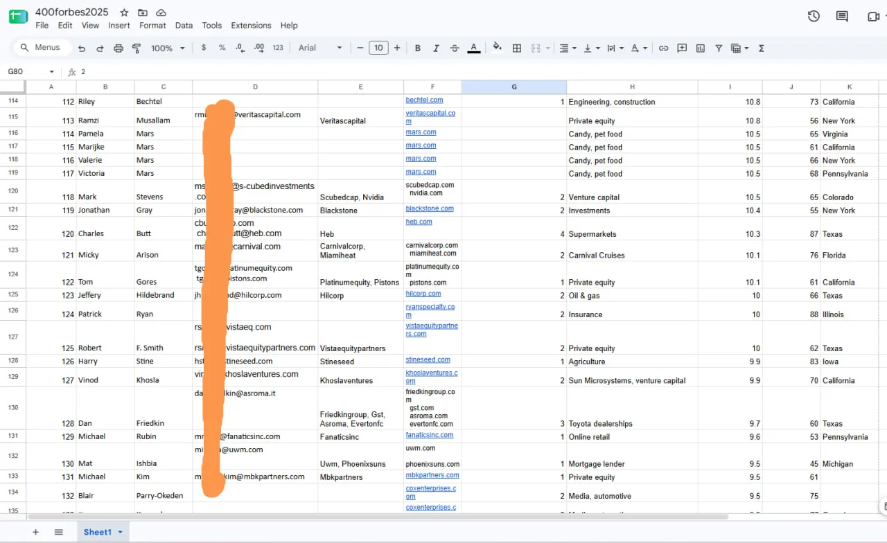Decrease font size with minus button
The height and width of the screenshot is (543, 887).
[360, 48]
